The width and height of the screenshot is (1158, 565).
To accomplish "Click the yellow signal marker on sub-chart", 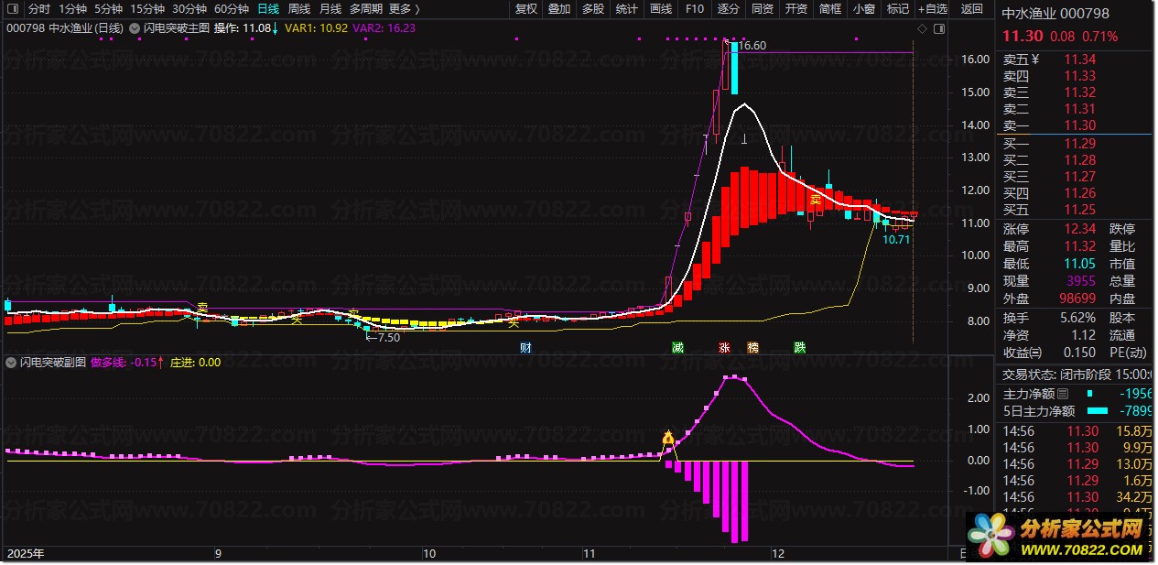I will (668, 439).
